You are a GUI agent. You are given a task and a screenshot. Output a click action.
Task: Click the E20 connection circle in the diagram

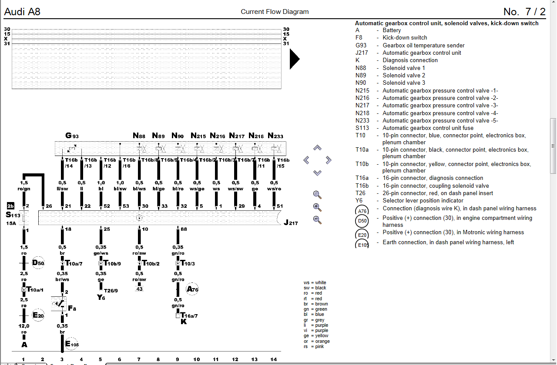pyautogui.click(x=38, y=315)
